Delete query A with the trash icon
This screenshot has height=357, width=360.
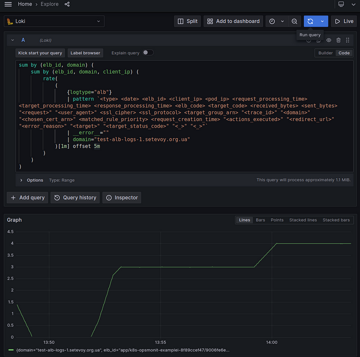coord(338,40)
